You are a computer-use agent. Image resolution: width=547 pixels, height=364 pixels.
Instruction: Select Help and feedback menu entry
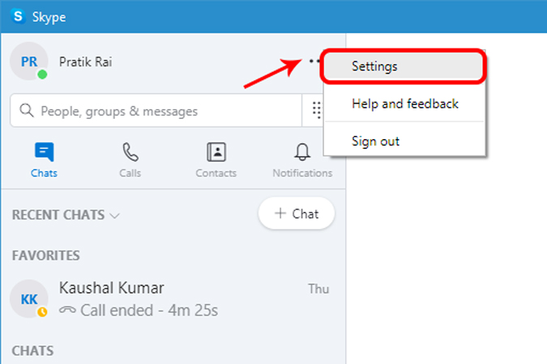pyautogui.click(x=404, y=104)
